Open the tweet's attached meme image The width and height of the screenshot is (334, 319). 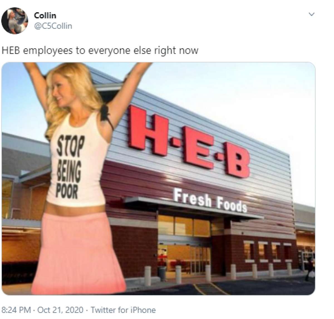click(x=158, y=178)
